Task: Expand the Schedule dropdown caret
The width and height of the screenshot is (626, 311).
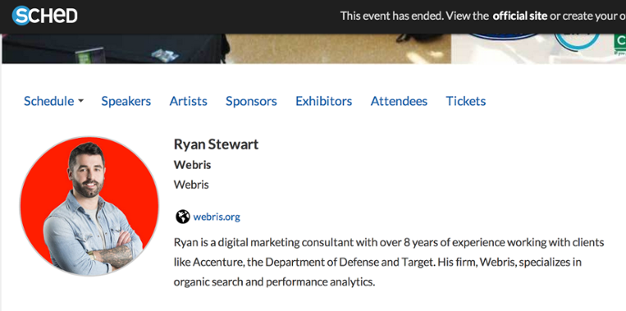Action: (x=80, y=102)
